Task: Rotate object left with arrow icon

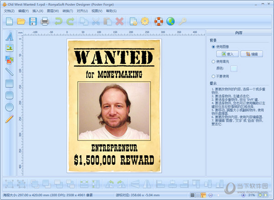Action: (x=110, y=184)
